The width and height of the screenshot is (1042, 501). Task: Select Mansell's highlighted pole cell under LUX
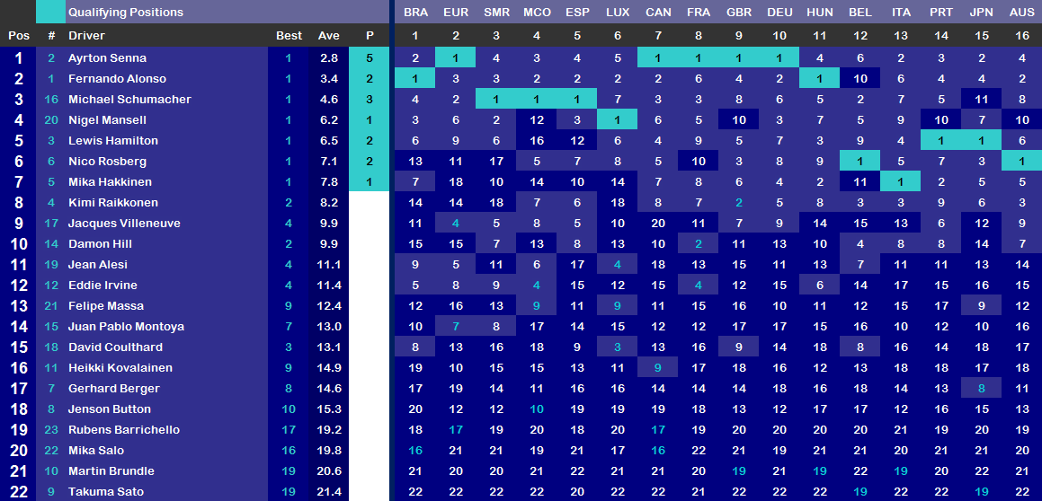[x=618, y=120]
